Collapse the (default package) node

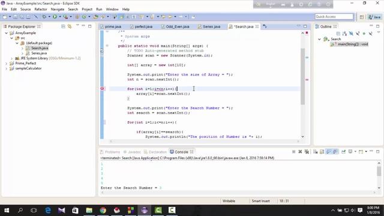click(17, 43)
